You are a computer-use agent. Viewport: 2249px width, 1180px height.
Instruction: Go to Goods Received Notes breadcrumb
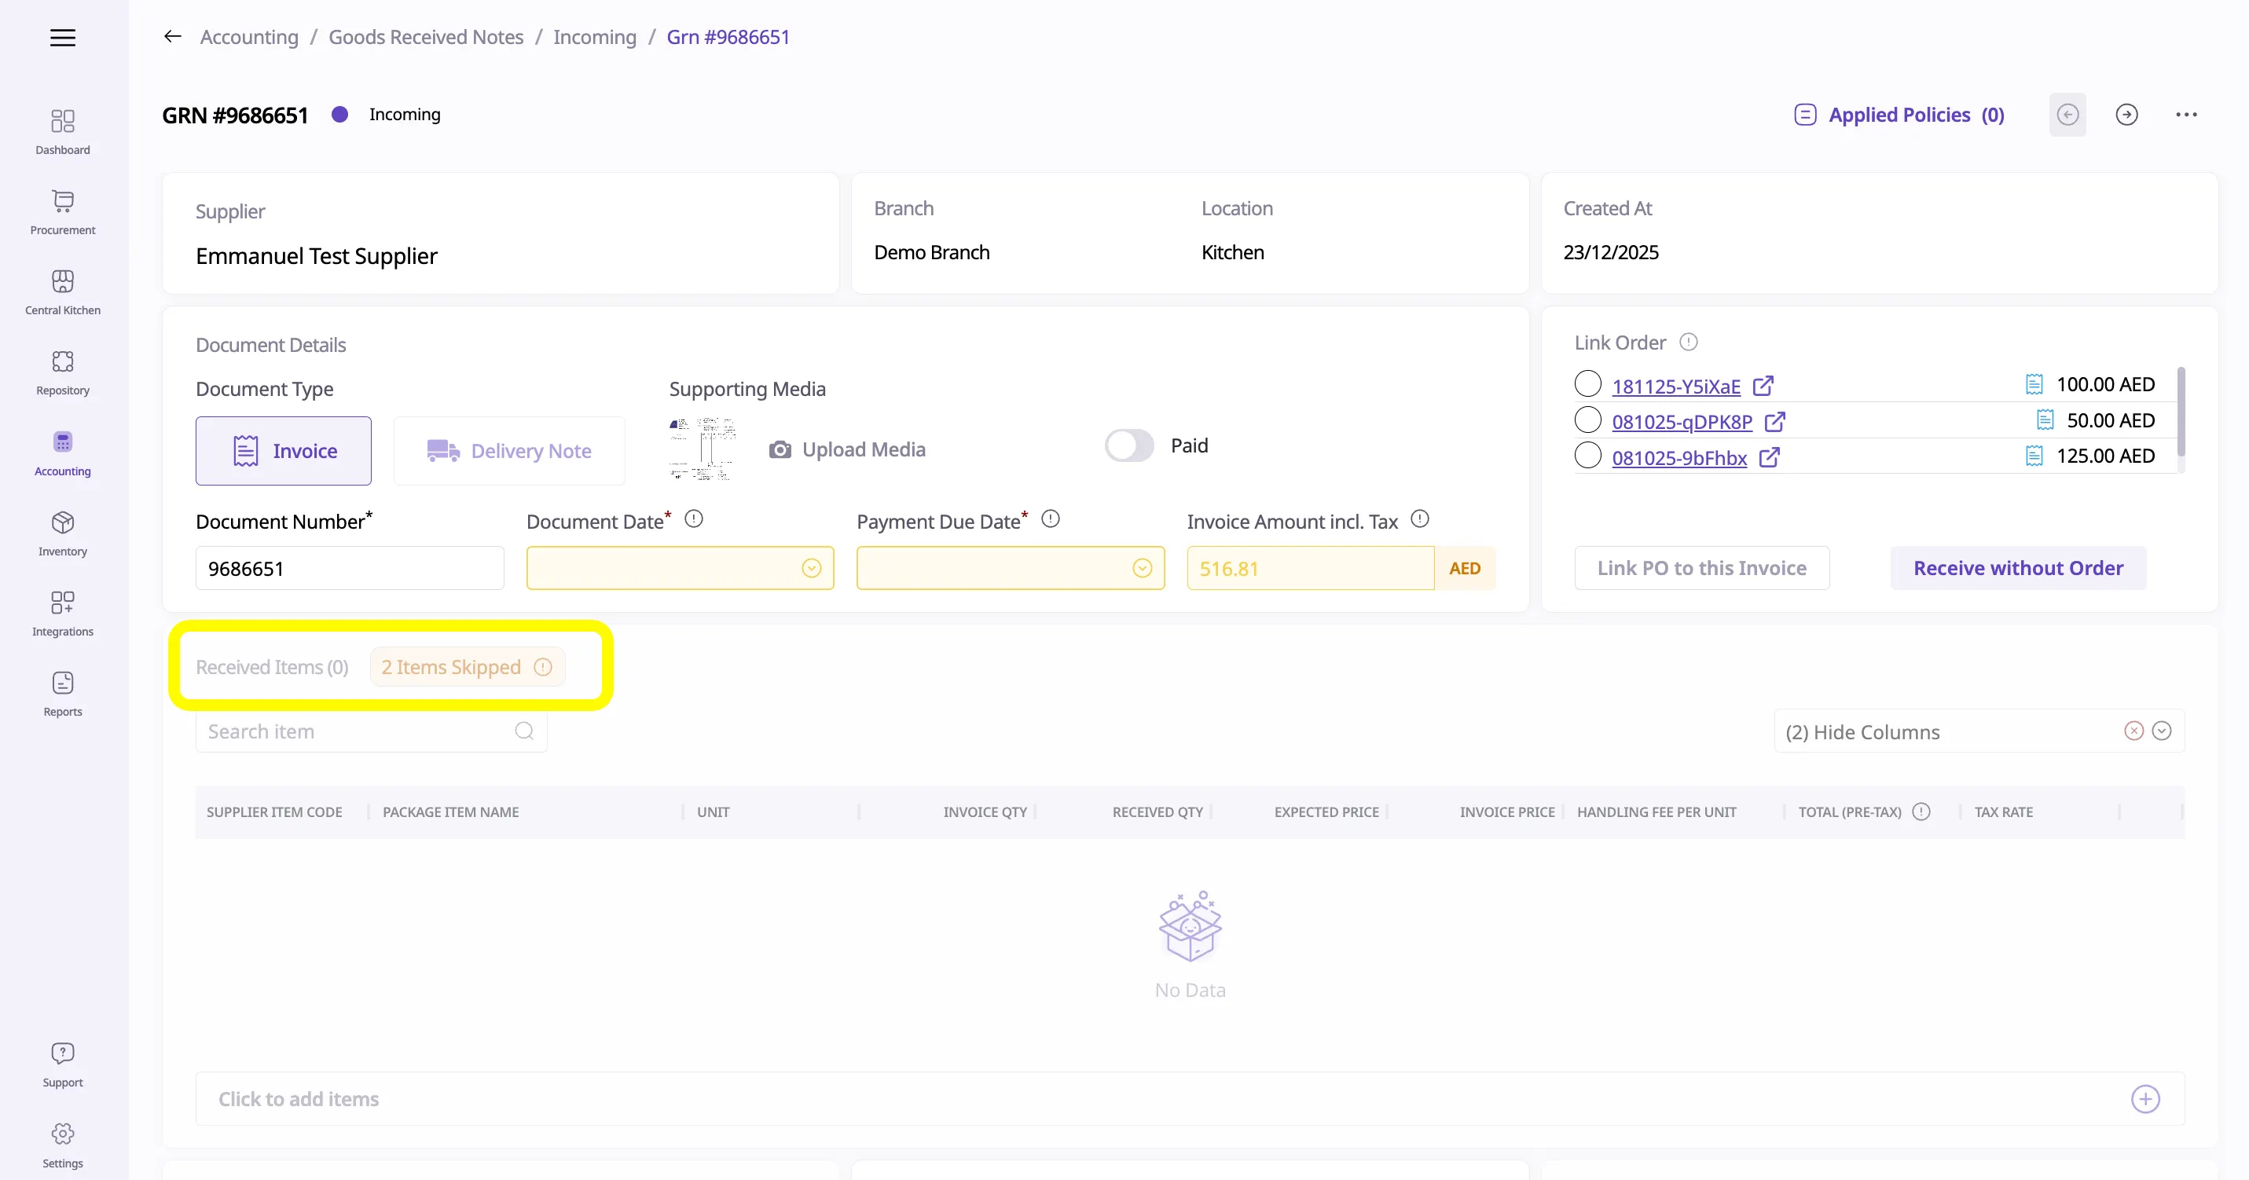[425, 37]
